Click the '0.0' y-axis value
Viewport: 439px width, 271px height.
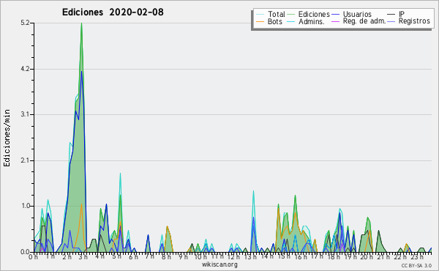(x=25, y=252)
